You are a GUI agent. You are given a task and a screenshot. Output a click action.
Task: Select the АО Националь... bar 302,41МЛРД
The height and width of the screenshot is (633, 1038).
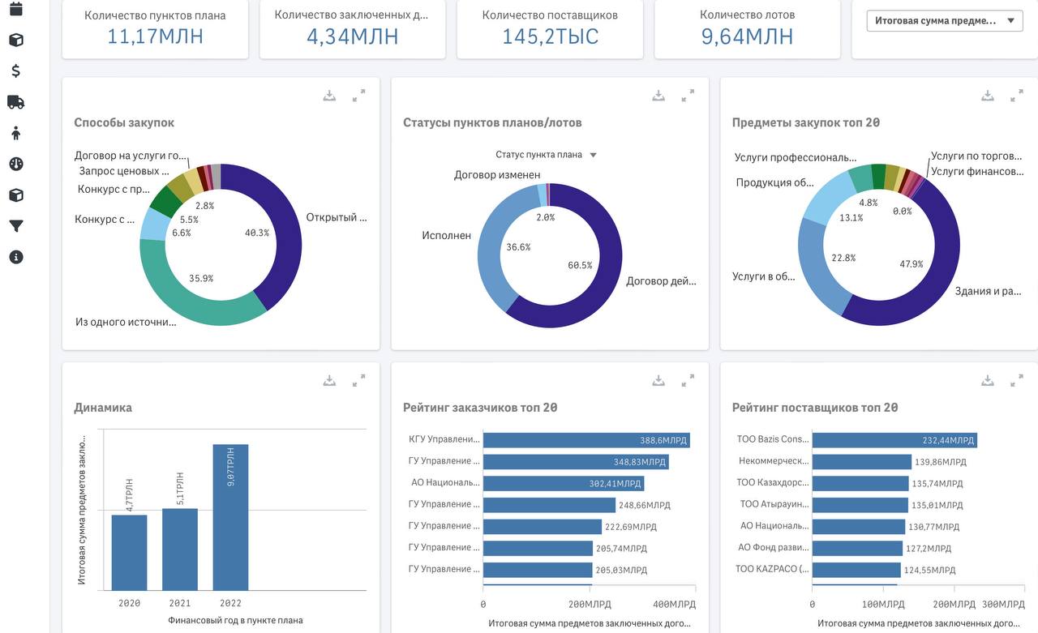[564, 483]
